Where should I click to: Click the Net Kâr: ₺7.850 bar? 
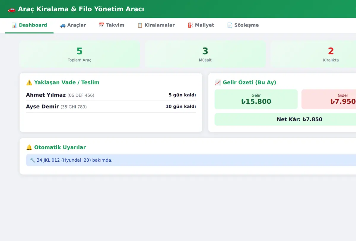(285, 119)
